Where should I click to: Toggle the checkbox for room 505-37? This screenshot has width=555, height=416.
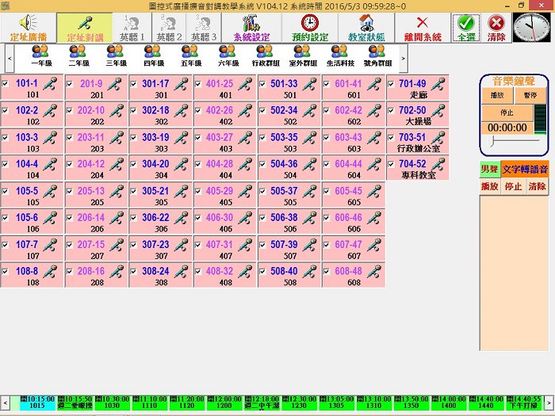pos(262,192)
